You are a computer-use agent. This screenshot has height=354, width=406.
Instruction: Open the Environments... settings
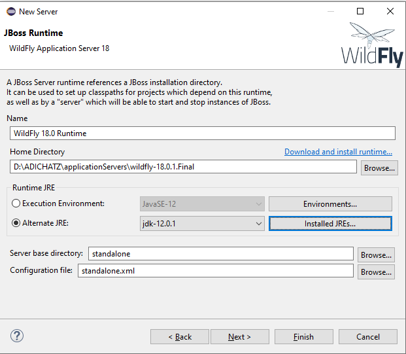pyautogui.click(x=330, y=204)
